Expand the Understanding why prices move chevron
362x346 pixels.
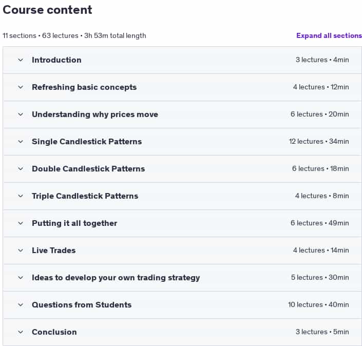coord(21,114)
